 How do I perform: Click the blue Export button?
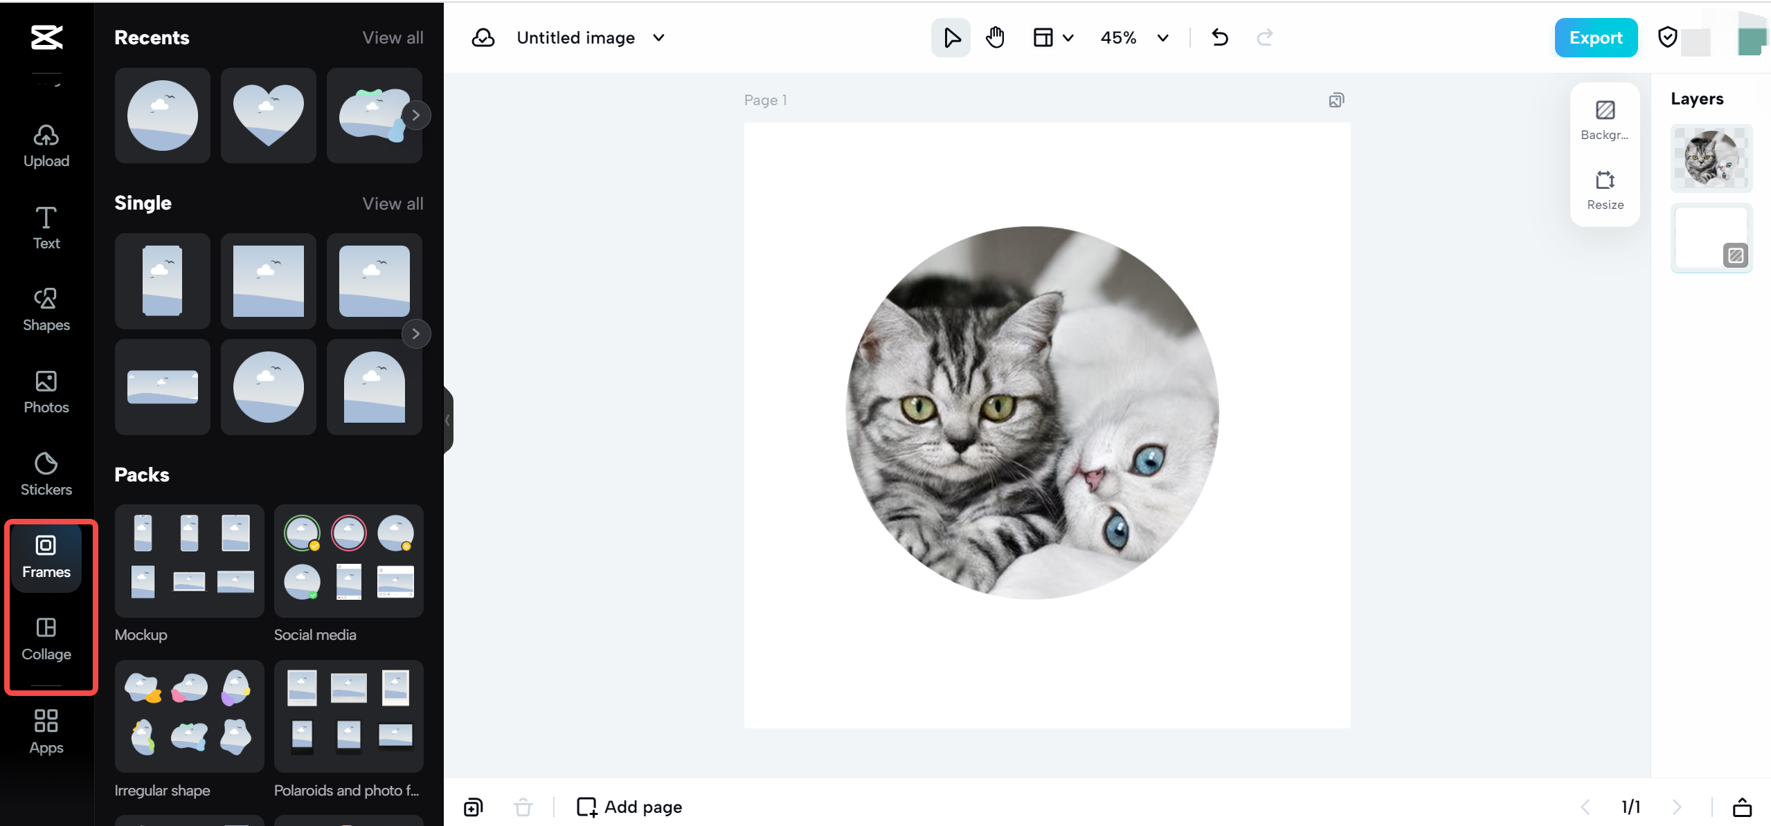coord(1595,37)
